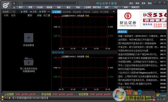Open the 上证期权 toolbar tab
Image resolution: width=168 pixels, height=102 pixels.
tap(87, 7)
